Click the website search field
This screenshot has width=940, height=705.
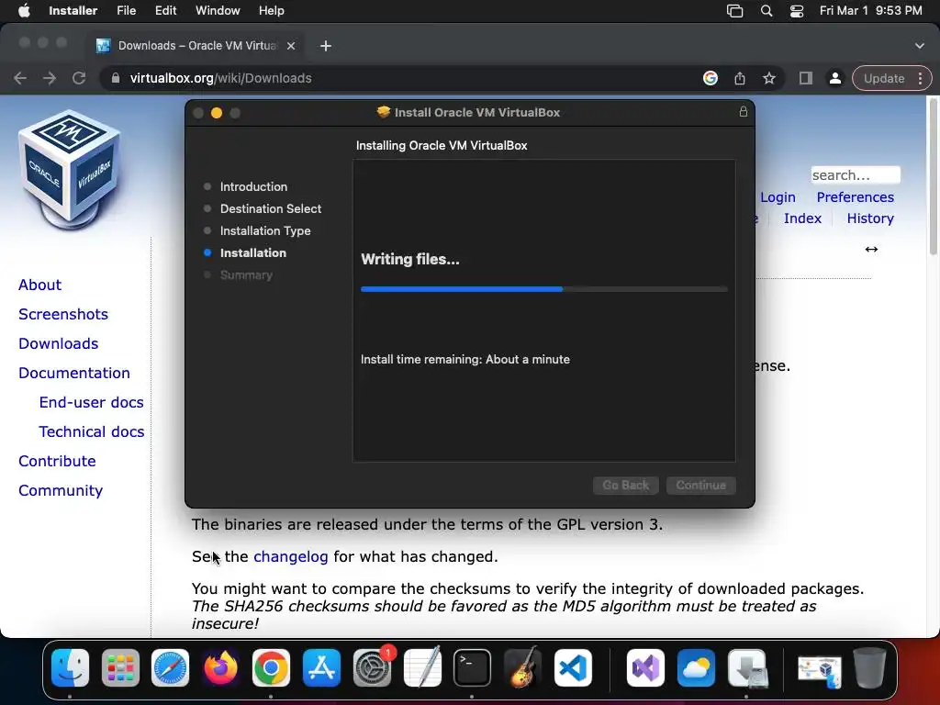856,175
